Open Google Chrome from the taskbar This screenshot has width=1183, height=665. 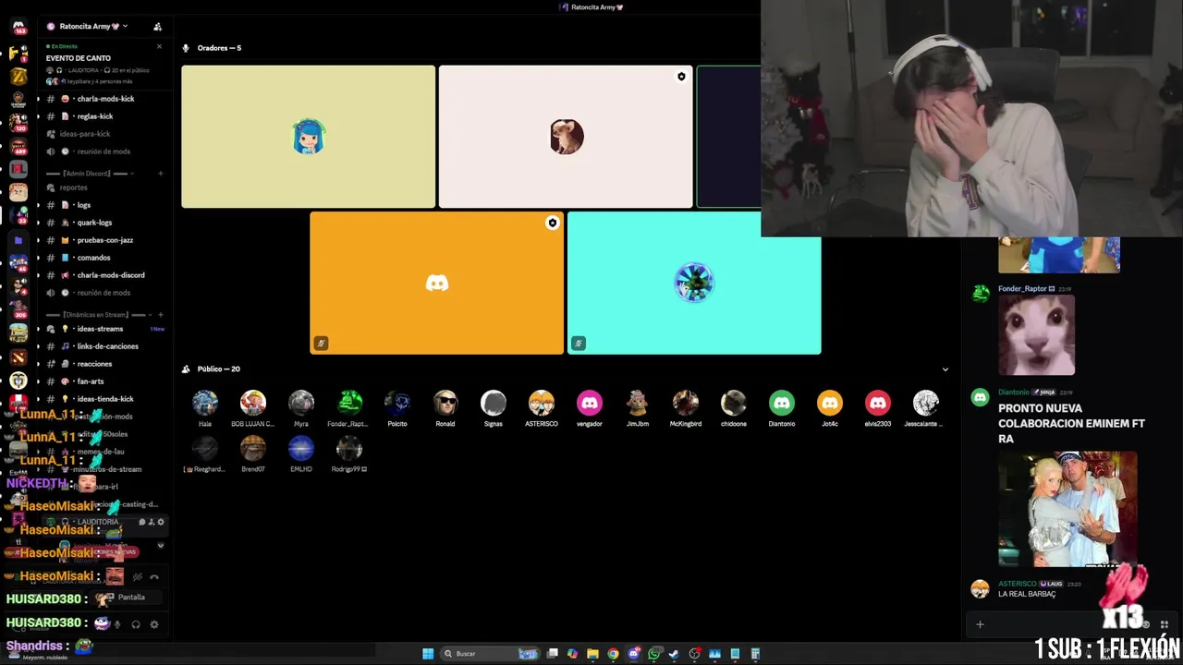tap(613, 654)
